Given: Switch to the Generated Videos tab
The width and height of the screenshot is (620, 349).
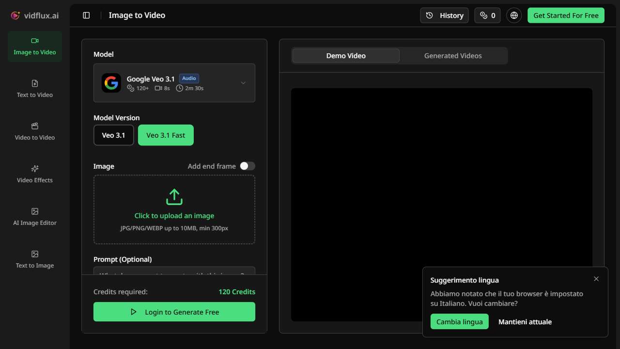Looking at the screenshot, I should 453,55.
